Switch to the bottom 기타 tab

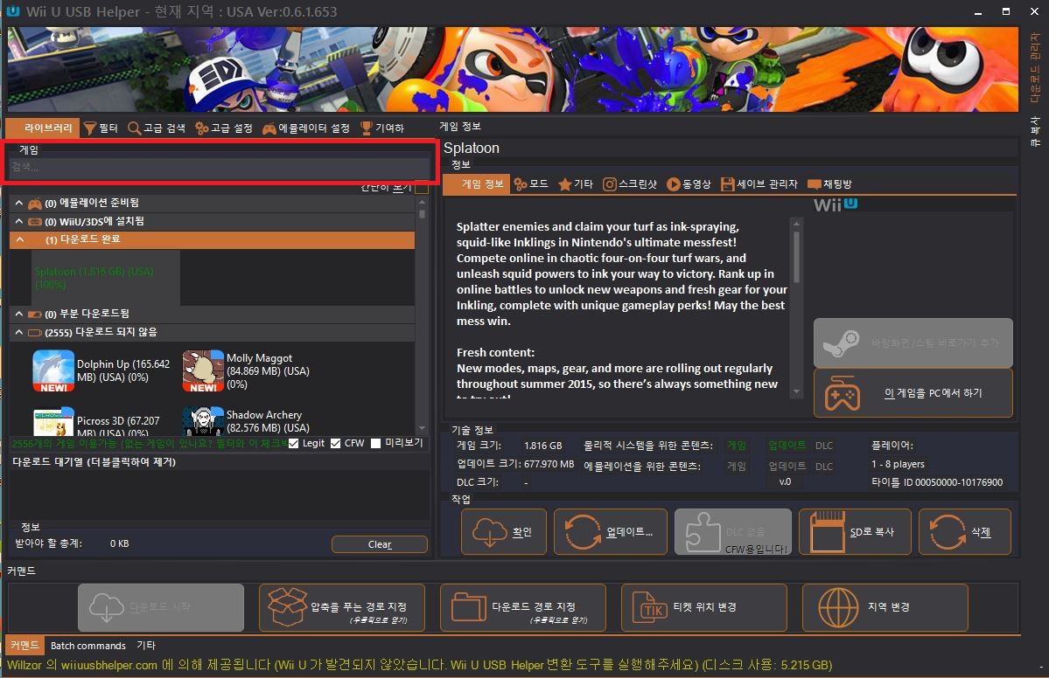(146, 646)
